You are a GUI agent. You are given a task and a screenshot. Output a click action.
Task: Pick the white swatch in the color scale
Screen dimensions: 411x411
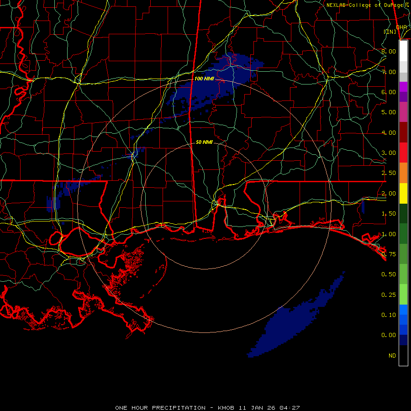(403, 51)
